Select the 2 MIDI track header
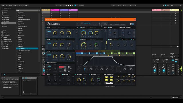This screenshot has width=183, height=103. point(55,10)
